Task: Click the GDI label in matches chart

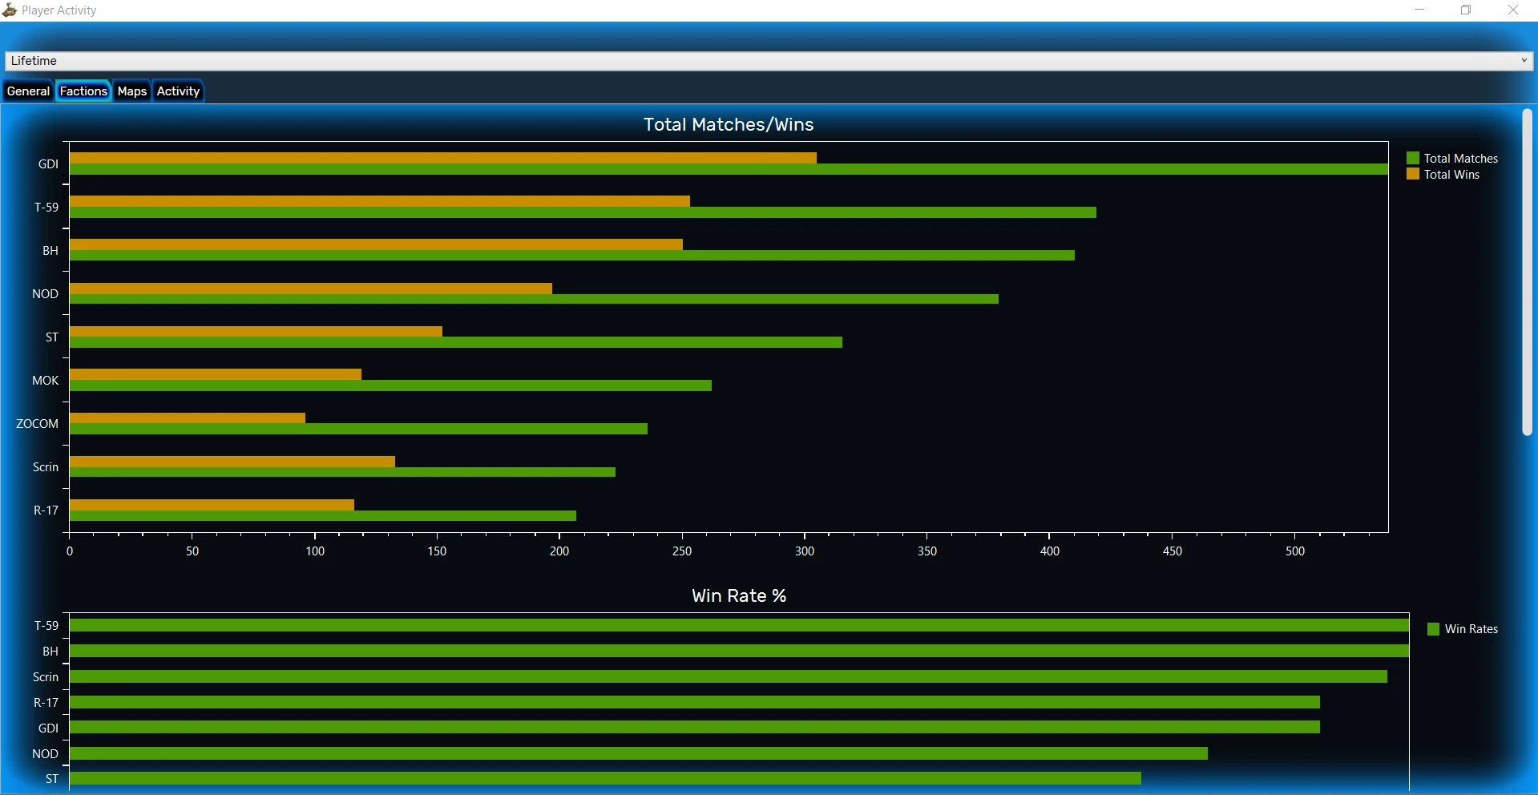Action: tap(48, 164)
